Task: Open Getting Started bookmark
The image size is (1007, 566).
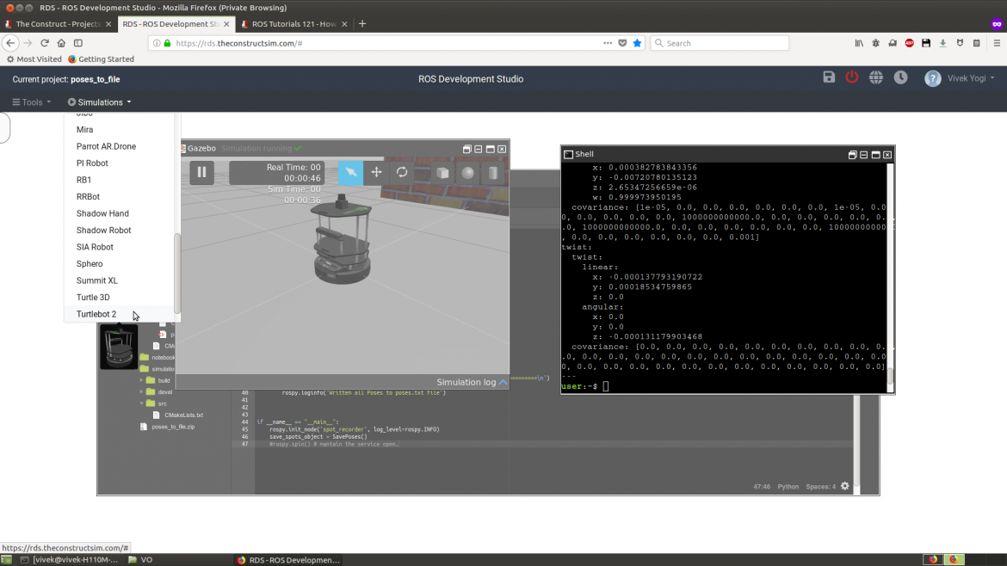Action: 101,59
